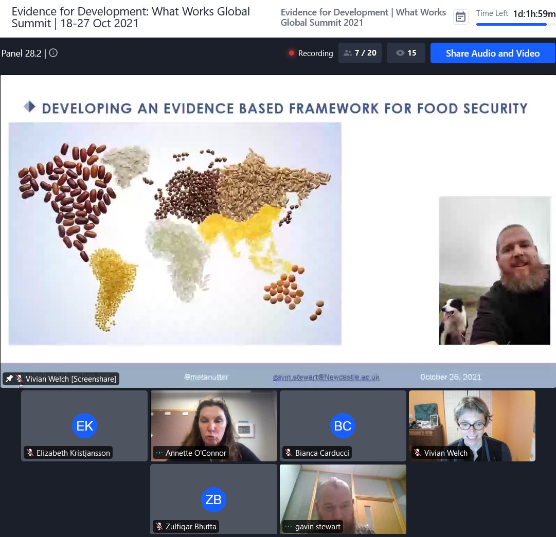The width and height of the screenshot is (556, 537).
Task: Click the pin icon on Vivian Welch screenshare
Action: click(9, 379)
